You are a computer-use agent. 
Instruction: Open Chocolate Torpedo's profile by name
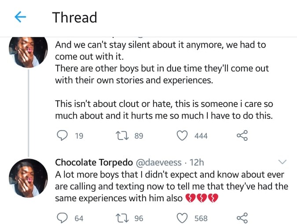pyautogui.click(x=92, y=162)
